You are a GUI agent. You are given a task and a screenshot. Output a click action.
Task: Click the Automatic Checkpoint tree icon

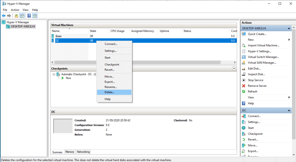coord(58,74)
